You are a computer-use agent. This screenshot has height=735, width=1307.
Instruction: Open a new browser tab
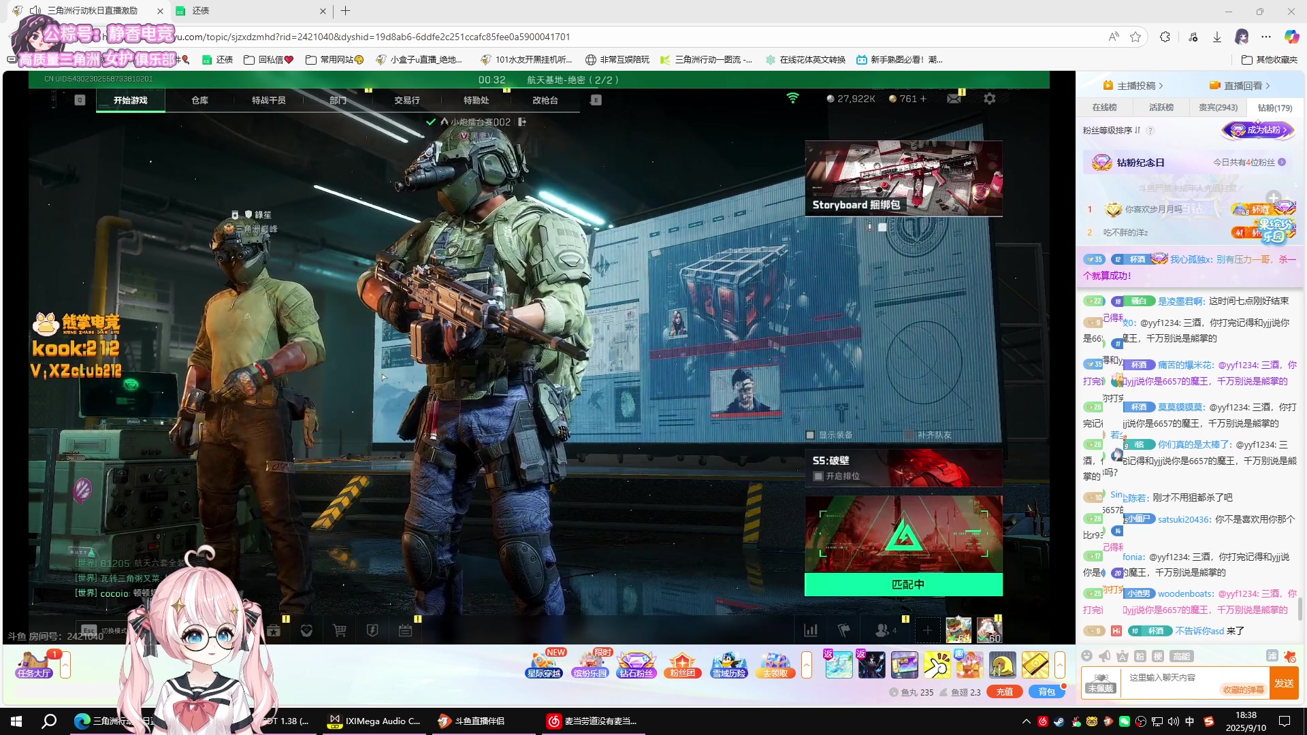(346, 11)
